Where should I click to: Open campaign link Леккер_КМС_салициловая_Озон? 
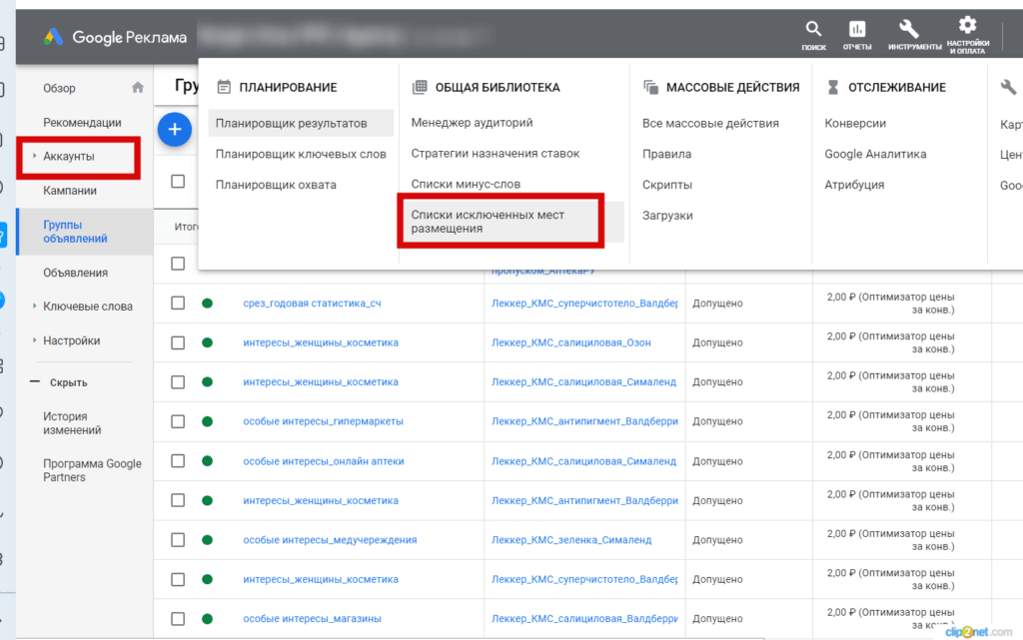point(570,342)
